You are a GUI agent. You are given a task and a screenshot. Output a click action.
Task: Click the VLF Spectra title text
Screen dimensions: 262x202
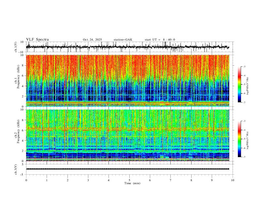tap(37, 40)
